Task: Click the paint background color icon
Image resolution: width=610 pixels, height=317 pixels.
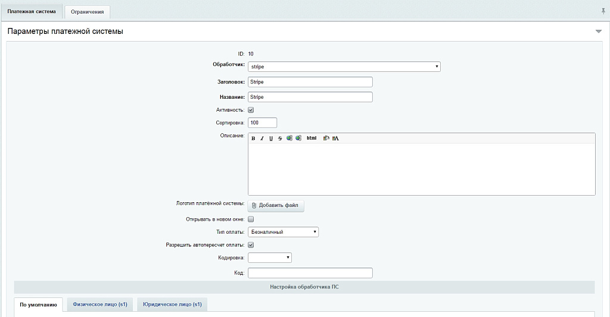Action: tap(326, 139)
